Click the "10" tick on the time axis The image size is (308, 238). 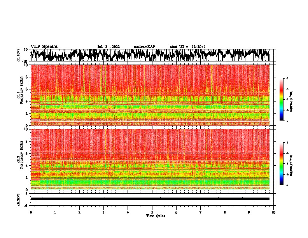coord(273,212)
